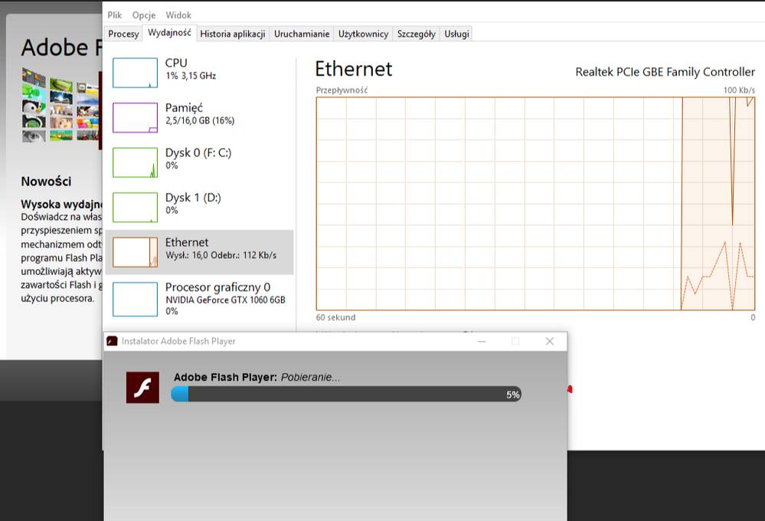Click the Flash download progress bar
Viewport: 765px width, 521px height.
click(x=346, y=394)
